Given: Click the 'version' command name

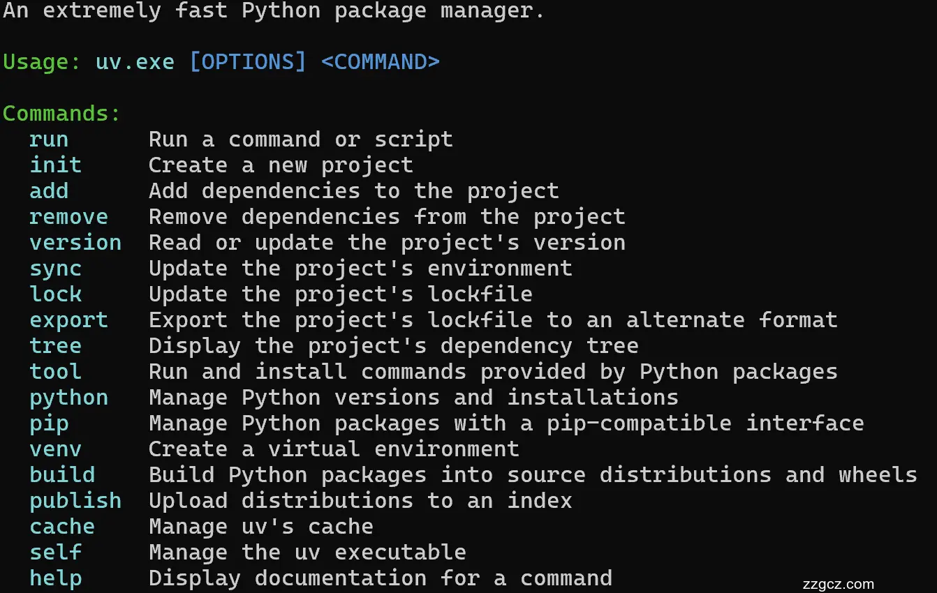Looking at the screenshot, I should (x=75, y=243).
